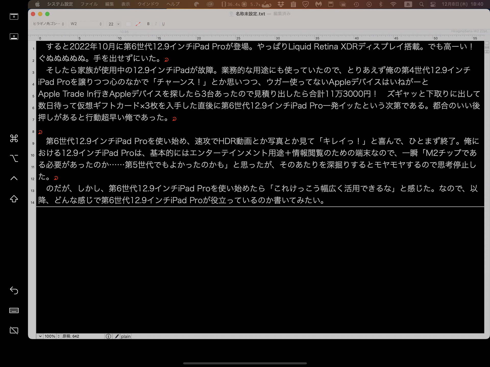Click the Command key icon in sidebar
This screenshot has height=367, width=490.
point(14,138)
